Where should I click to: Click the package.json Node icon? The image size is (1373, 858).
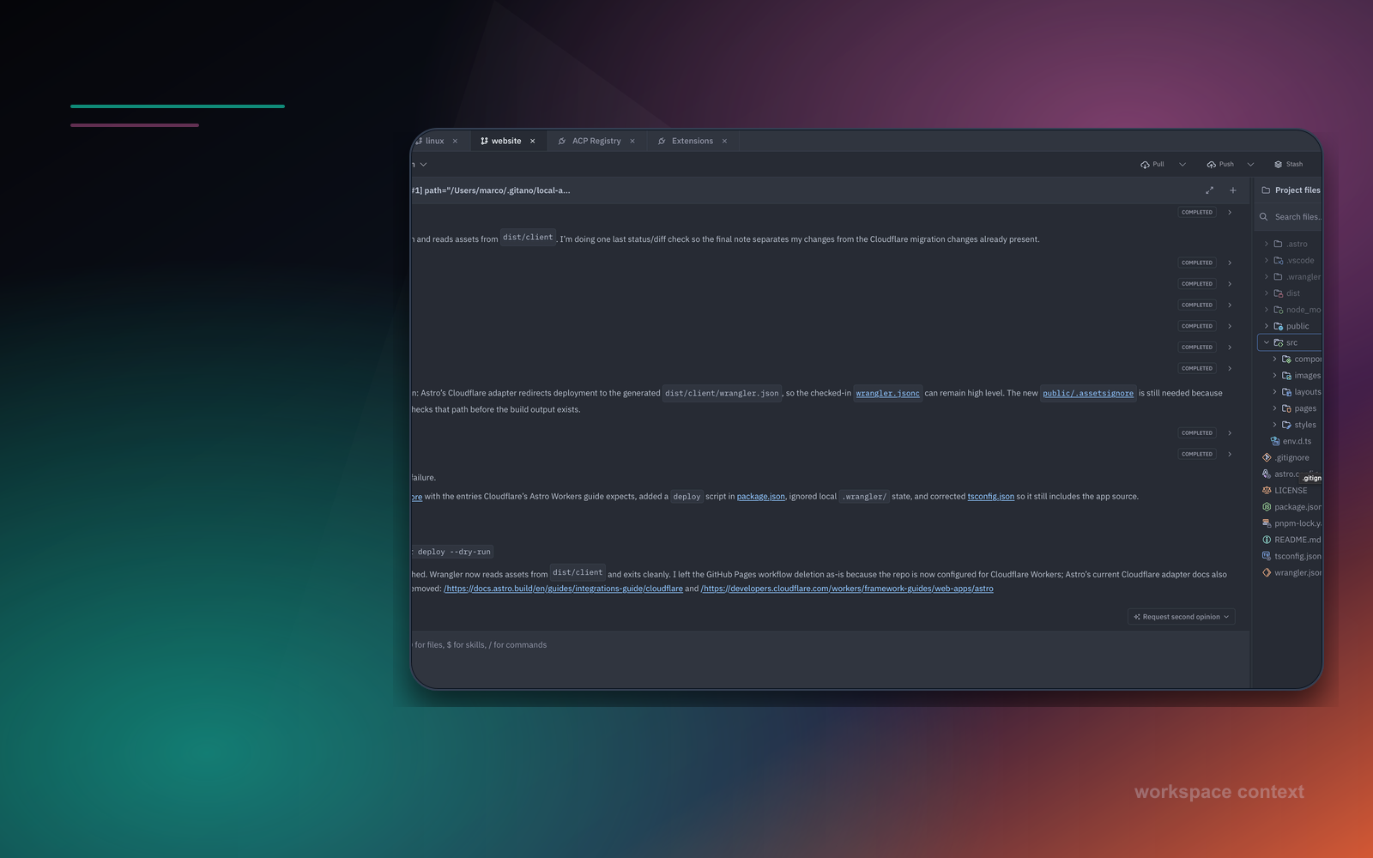click(x=1267, y=507)
